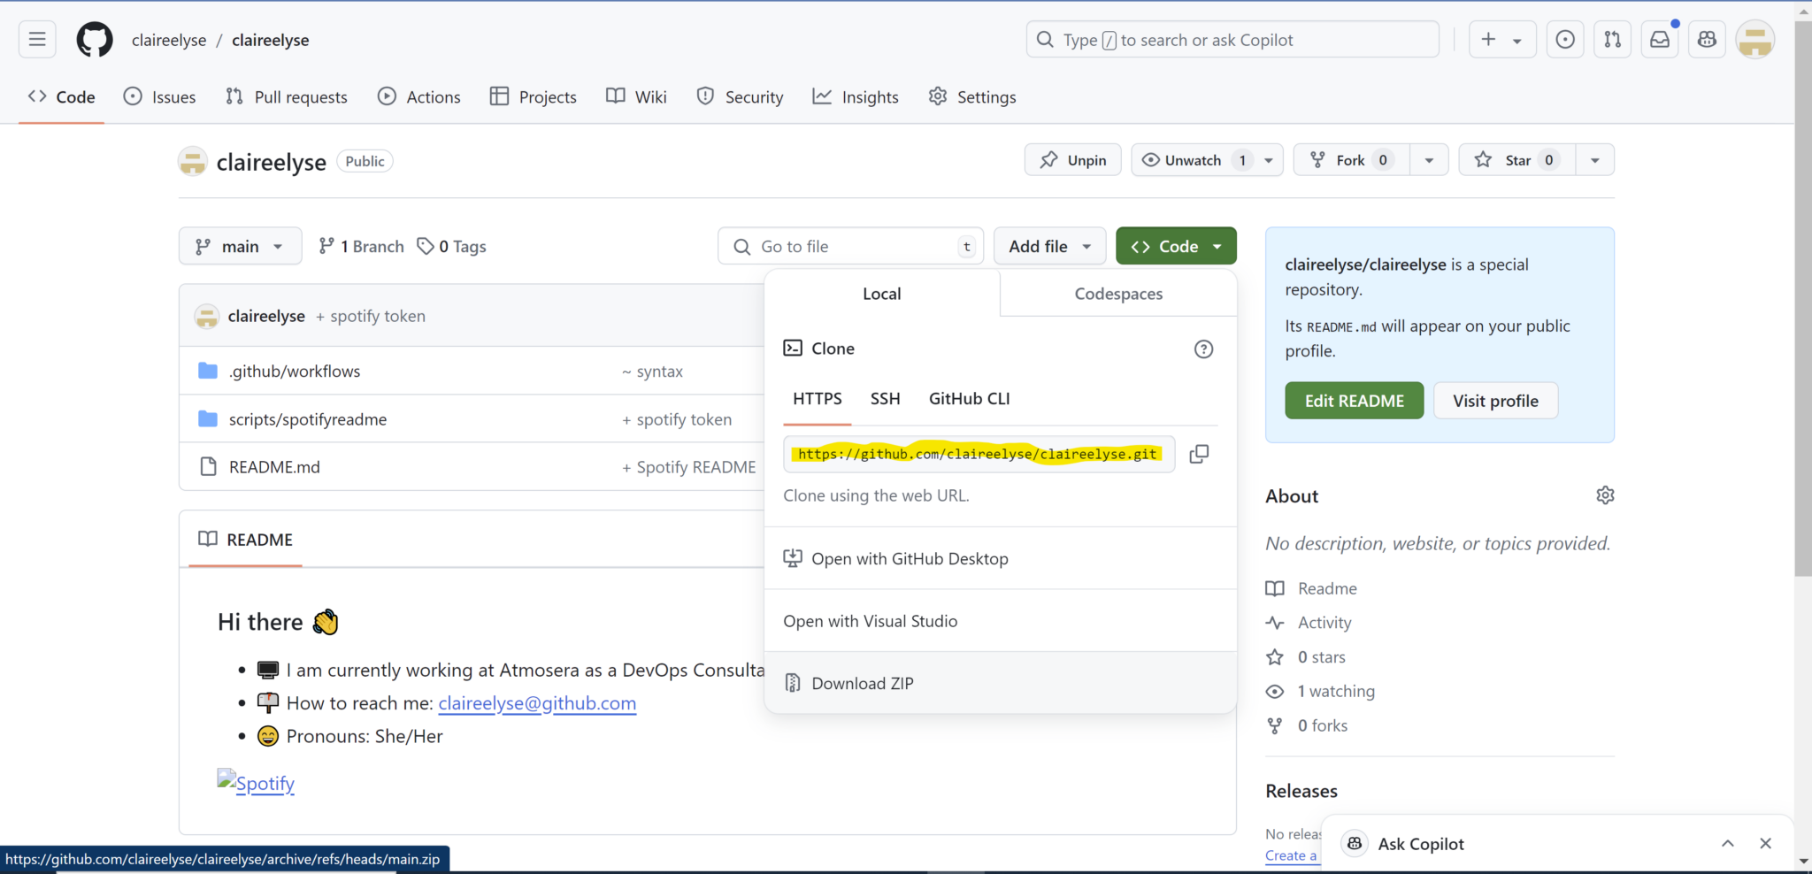Click the top search or ask Copilot box
This screenshot has width=1812, height=874.
(1232, 40)
